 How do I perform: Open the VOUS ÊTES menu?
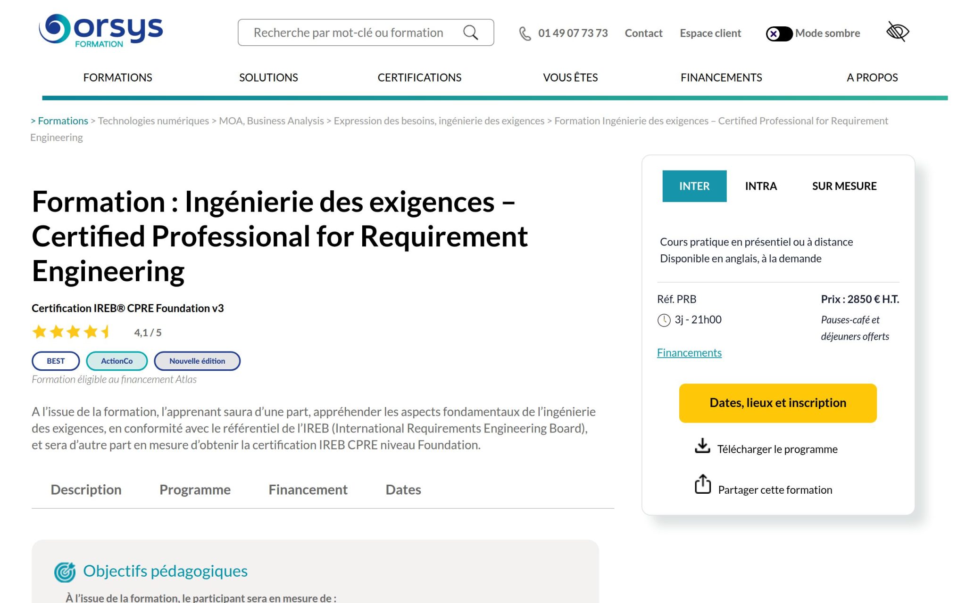tap(570, 78)
